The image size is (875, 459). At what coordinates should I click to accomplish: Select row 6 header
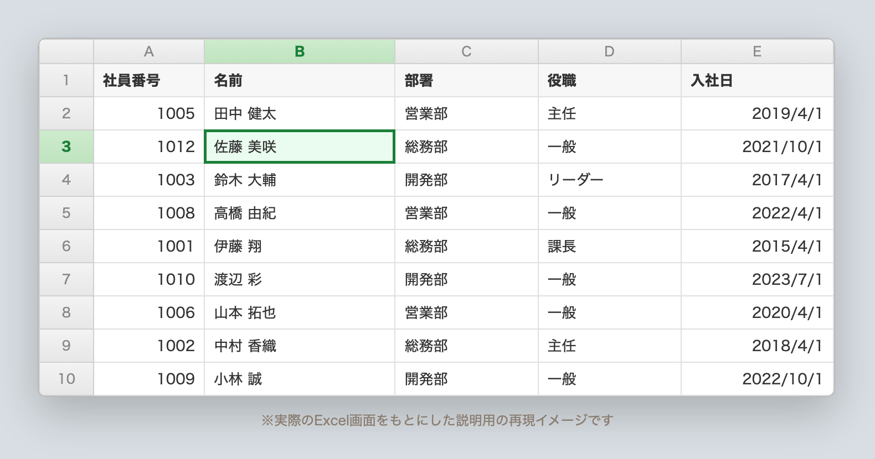click(x=66, y=246)
